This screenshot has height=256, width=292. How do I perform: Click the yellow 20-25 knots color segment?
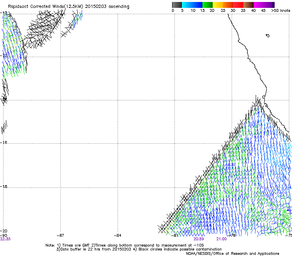218,5
